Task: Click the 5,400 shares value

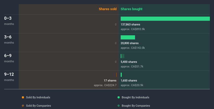Action: point(129,62)
